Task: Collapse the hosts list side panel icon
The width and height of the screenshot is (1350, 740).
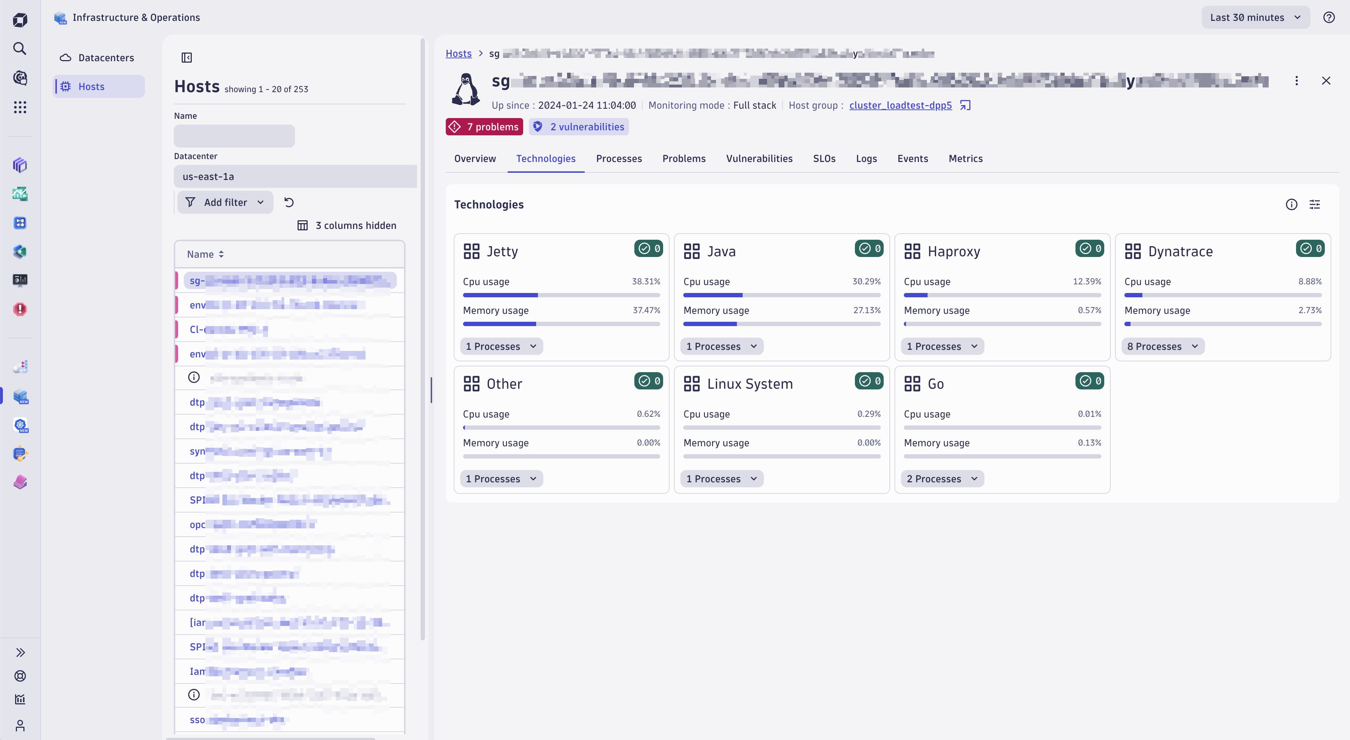Action: (187, 58)
